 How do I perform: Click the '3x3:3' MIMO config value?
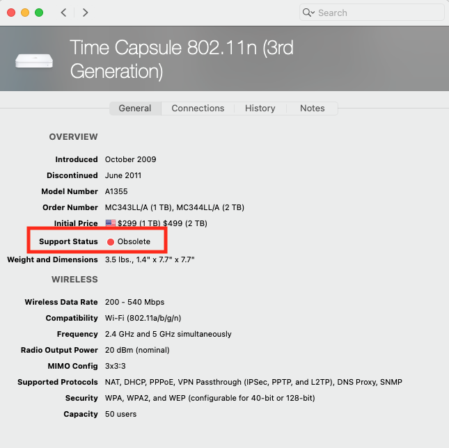[115, 366]
